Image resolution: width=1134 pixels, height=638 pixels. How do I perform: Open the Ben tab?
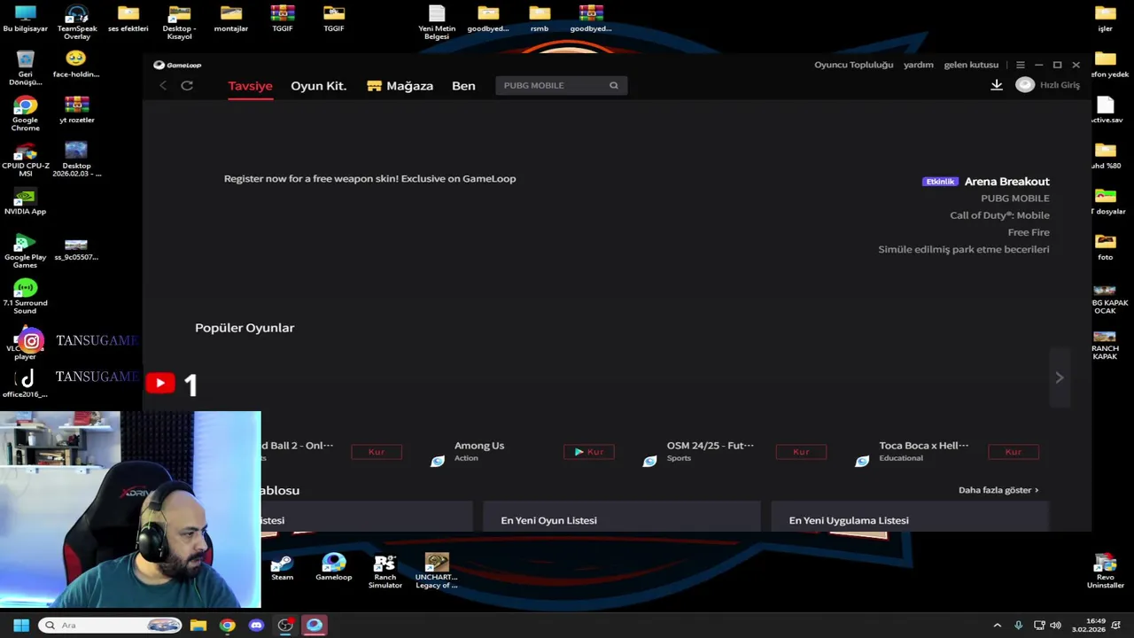463,86
